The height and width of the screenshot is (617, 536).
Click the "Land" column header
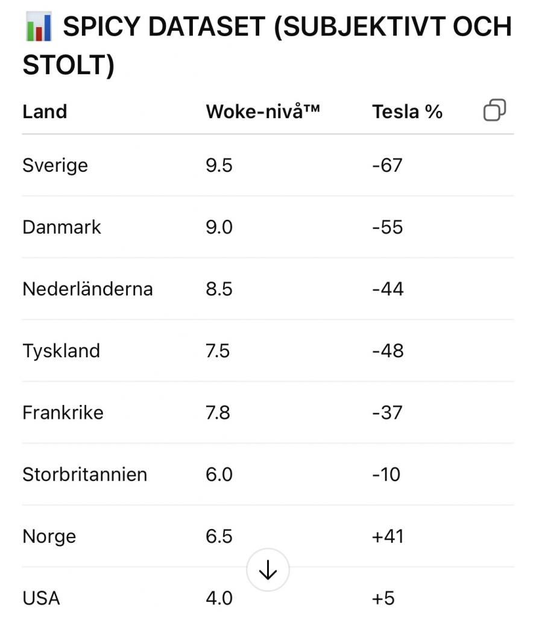click(45, 112)
